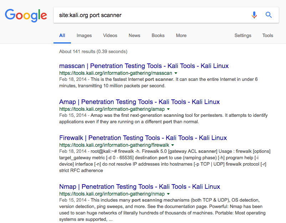The image size is (286, 223).
Task: Select the All results tab
Action: click(x=62, y=36)
